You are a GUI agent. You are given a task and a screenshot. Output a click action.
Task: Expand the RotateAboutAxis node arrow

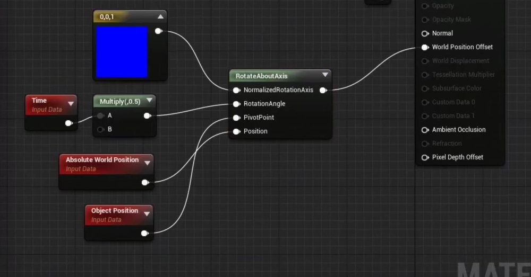[325, 75]
